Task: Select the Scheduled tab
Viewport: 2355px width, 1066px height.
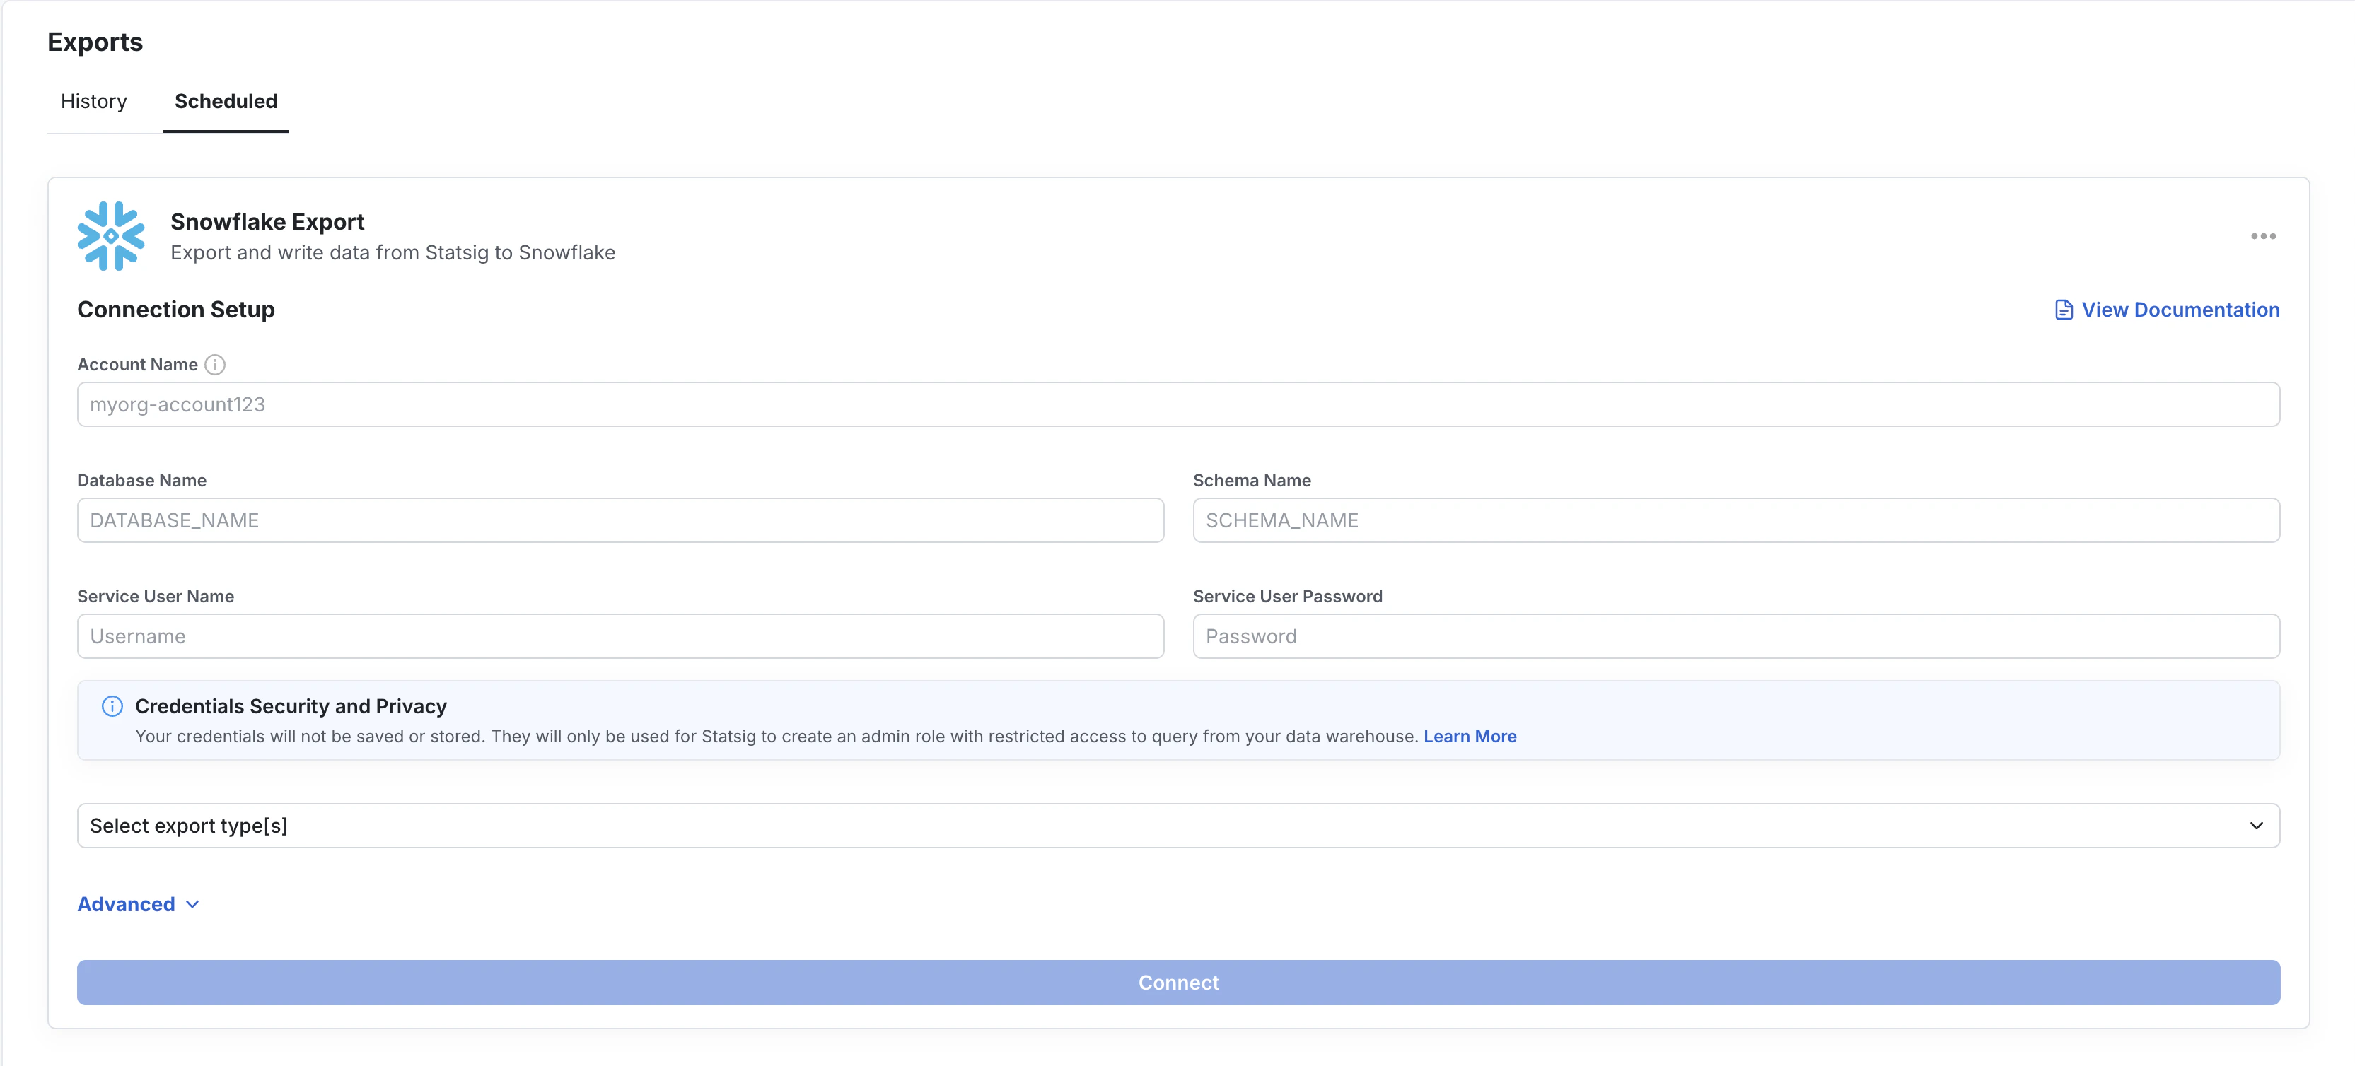Action: pyautogui.click(x=226, y=101)
